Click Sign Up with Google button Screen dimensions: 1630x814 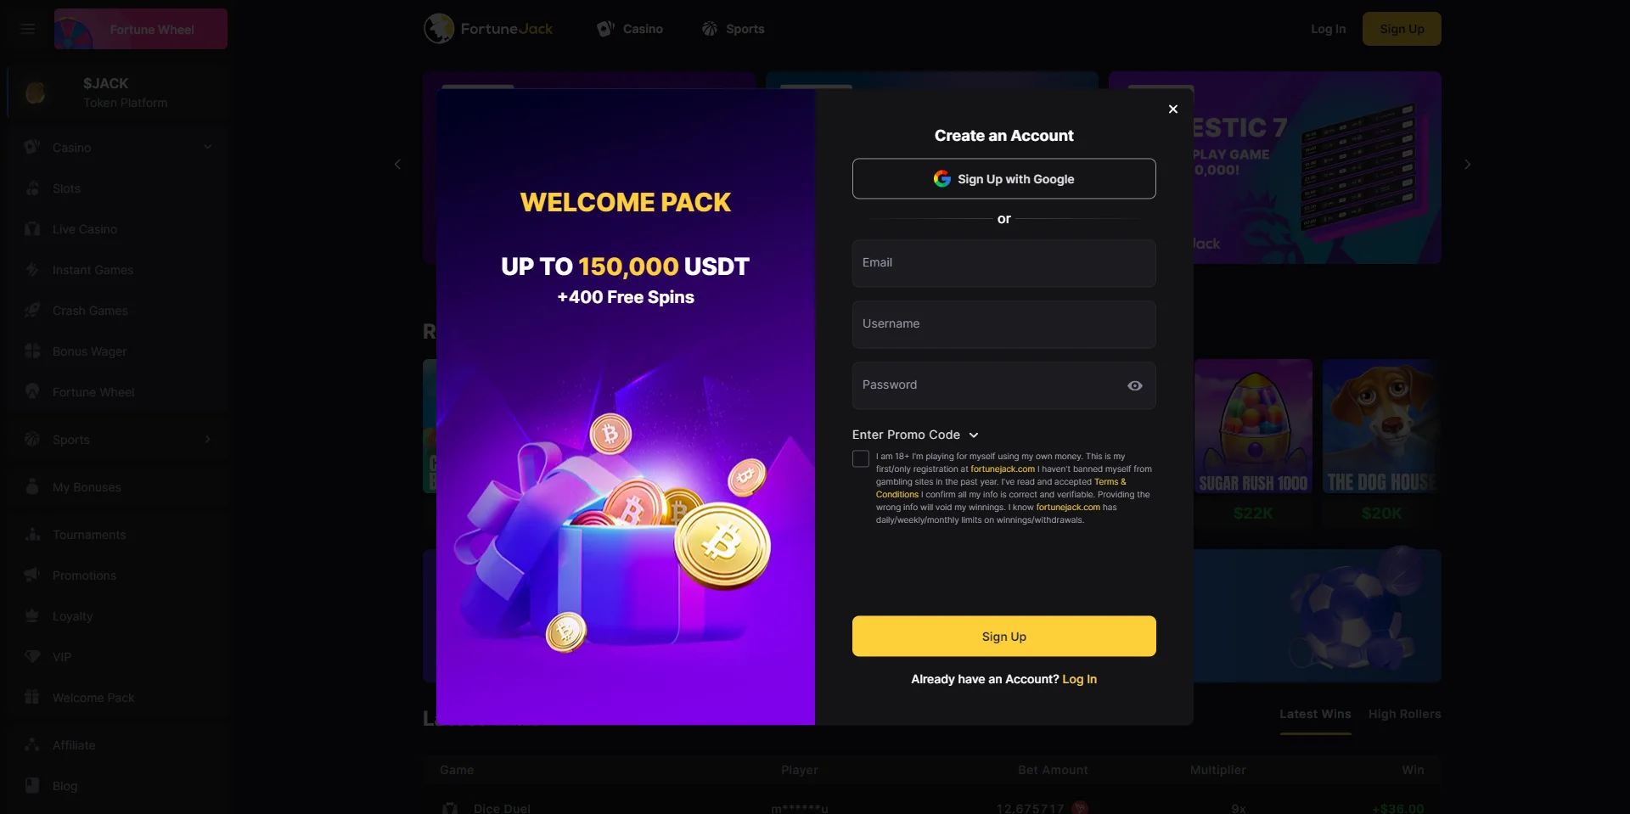(1004, 179)
